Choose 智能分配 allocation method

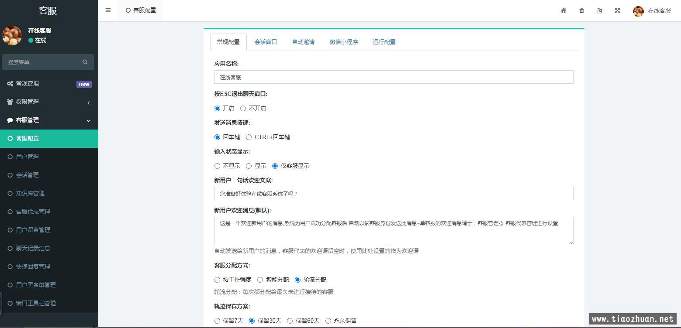click(260, 280)
